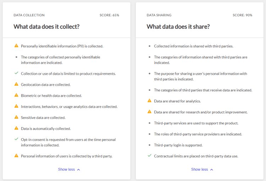The height and width of the screenshot is (181, 266).
Task: Click warning icon beside Biometric or health data
Action: click(16, 95)
